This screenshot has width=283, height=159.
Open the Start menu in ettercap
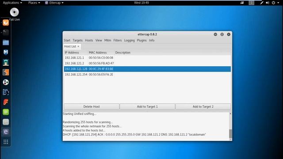click(67, 40)
